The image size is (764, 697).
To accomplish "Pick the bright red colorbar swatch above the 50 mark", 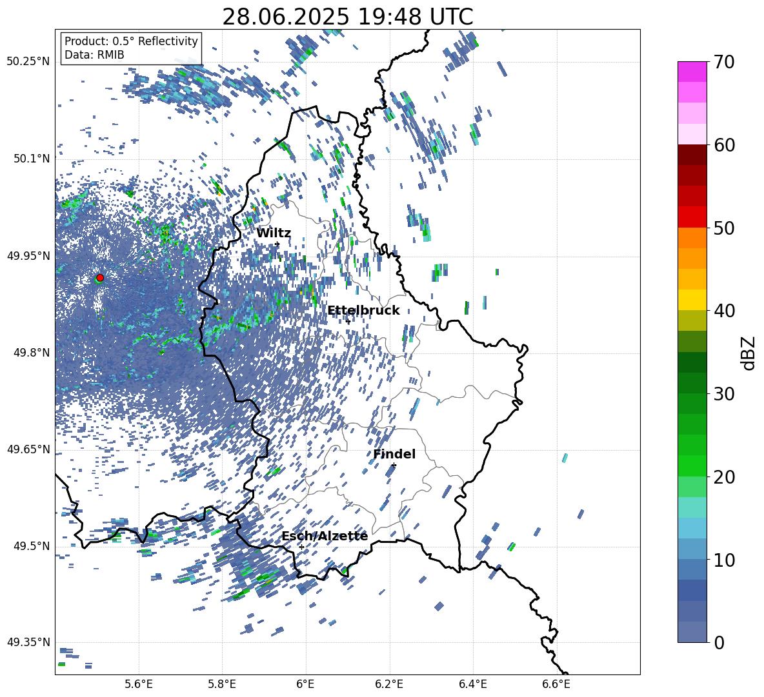I will [x=692, y=217].
